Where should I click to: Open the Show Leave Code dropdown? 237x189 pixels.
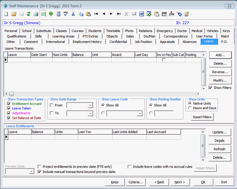click(140, 113)
